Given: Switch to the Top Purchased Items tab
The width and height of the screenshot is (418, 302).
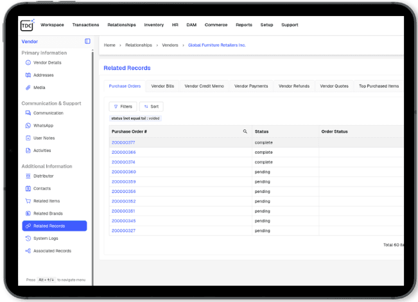Looking at the screenshot, I should click(379, 86).
